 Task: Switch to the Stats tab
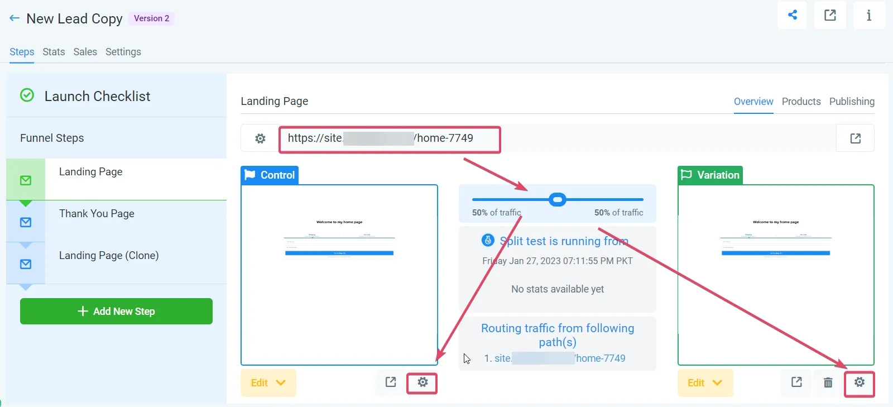coord(54,52)
